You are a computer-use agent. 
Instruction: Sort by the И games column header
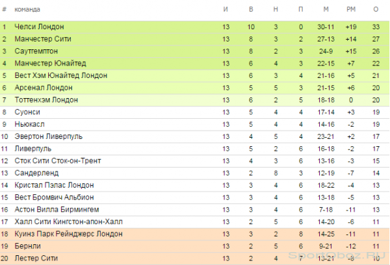(x=226, y=10)
